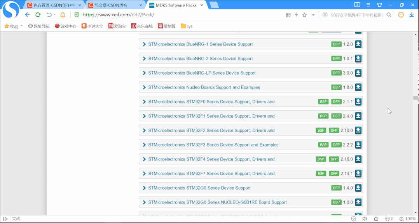Click the 100% zoom level control

(408, 219)
